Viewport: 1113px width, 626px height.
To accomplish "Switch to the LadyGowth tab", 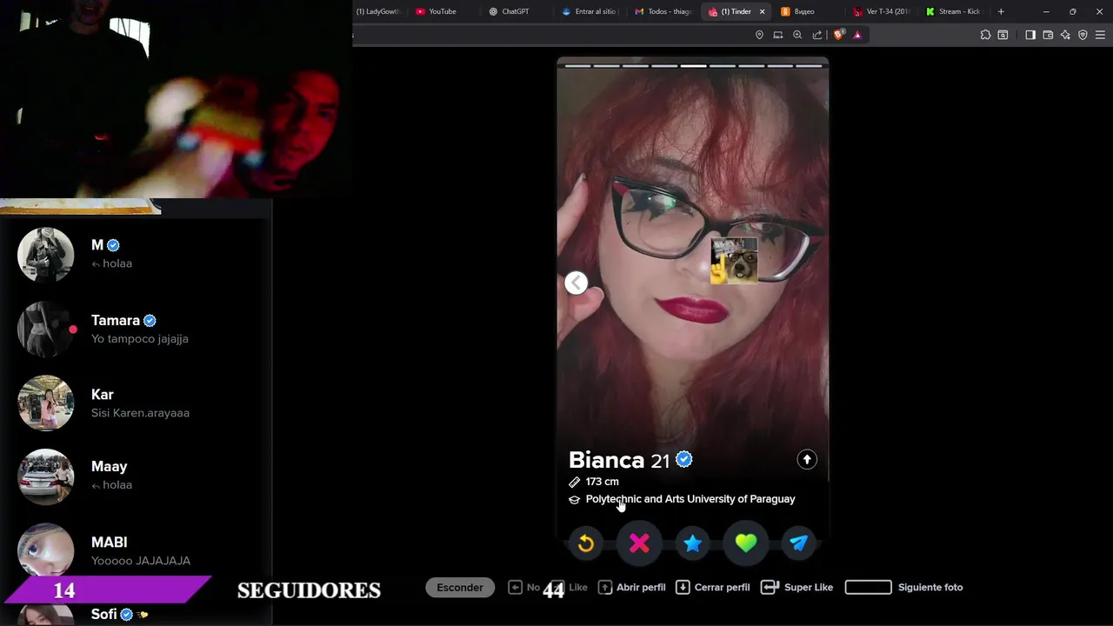I will point(378,11).
